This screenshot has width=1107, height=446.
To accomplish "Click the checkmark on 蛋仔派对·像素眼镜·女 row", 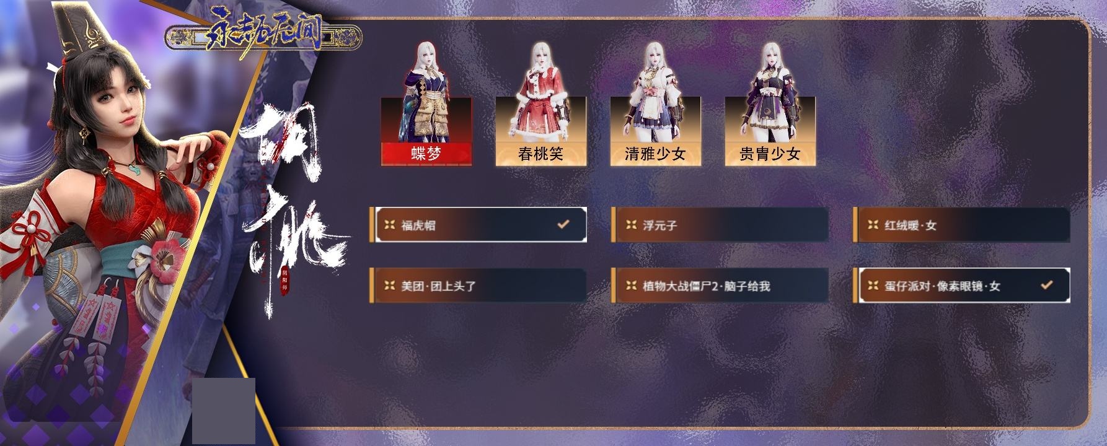I will click(1047, 285).
